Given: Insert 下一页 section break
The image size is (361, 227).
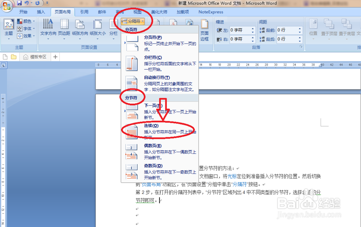Looking at the screenshot, I should pyautogui.click(x=160, y=111).
